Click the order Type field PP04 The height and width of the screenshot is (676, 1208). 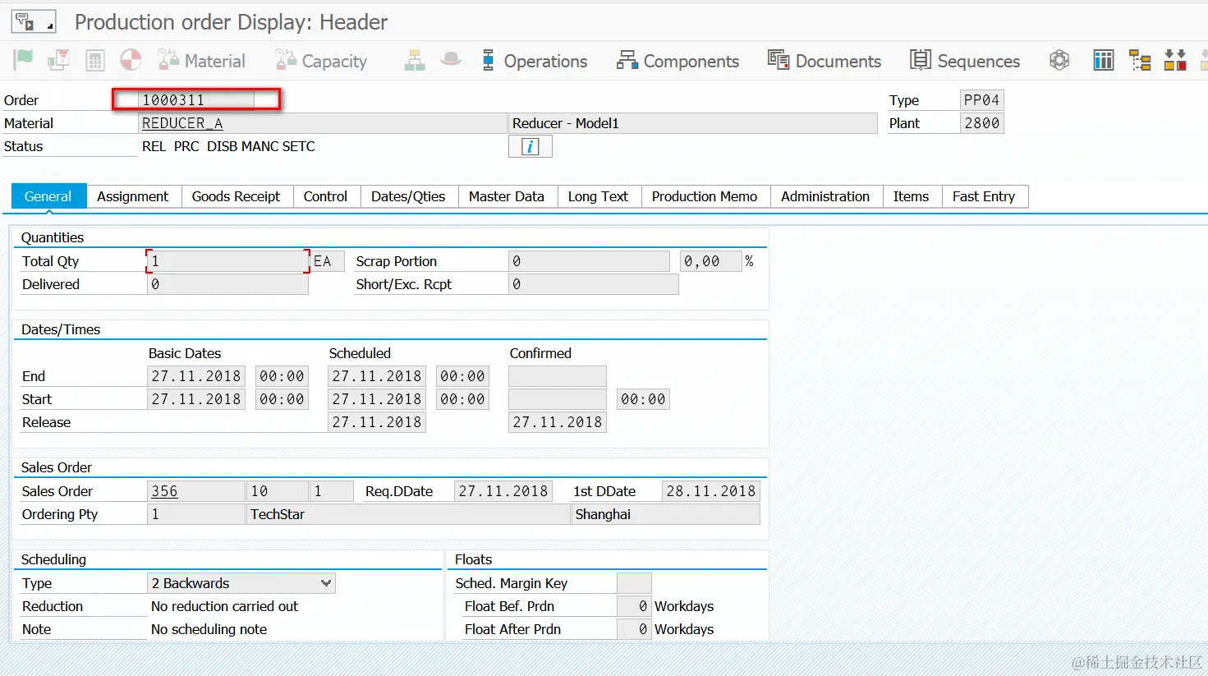click(x=982, y=100)
